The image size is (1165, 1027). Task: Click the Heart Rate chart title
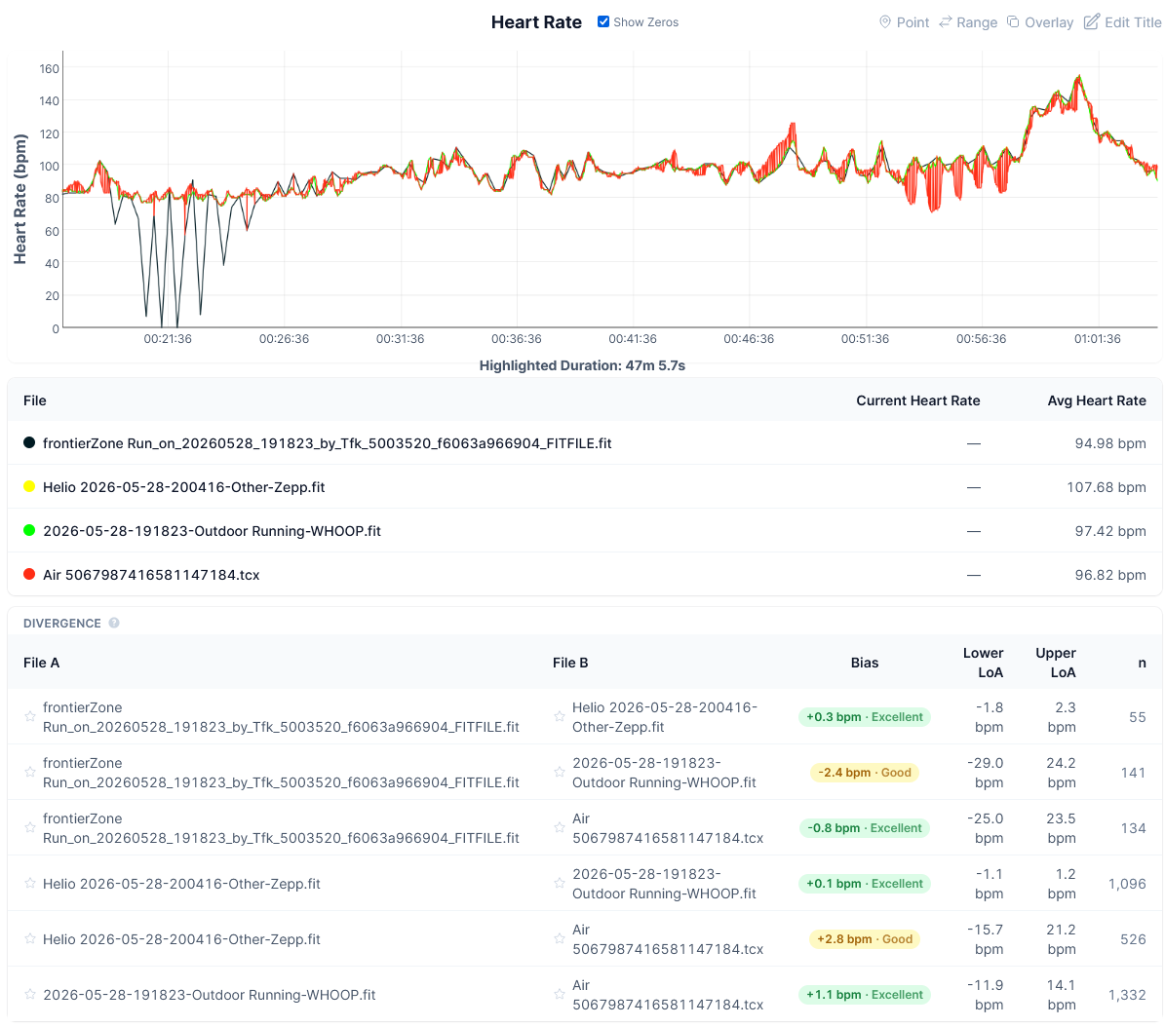coord(535,22)
